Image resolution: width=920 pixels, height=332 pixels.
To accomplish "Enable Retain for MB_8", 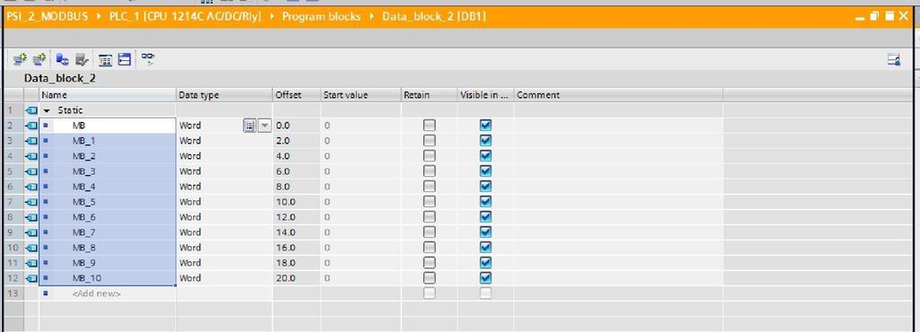I will 429,248.
